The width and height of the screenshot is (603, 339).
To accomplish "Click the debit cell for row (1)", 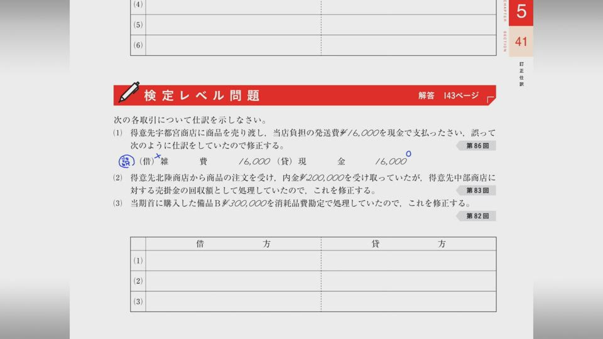I will coord(233,261).
